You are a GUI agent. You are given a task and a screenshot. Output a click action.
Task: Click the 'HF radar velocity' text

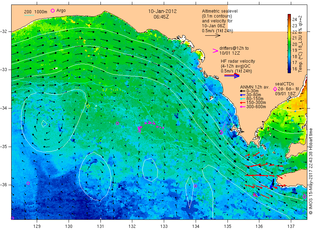[x=238, y=61]
